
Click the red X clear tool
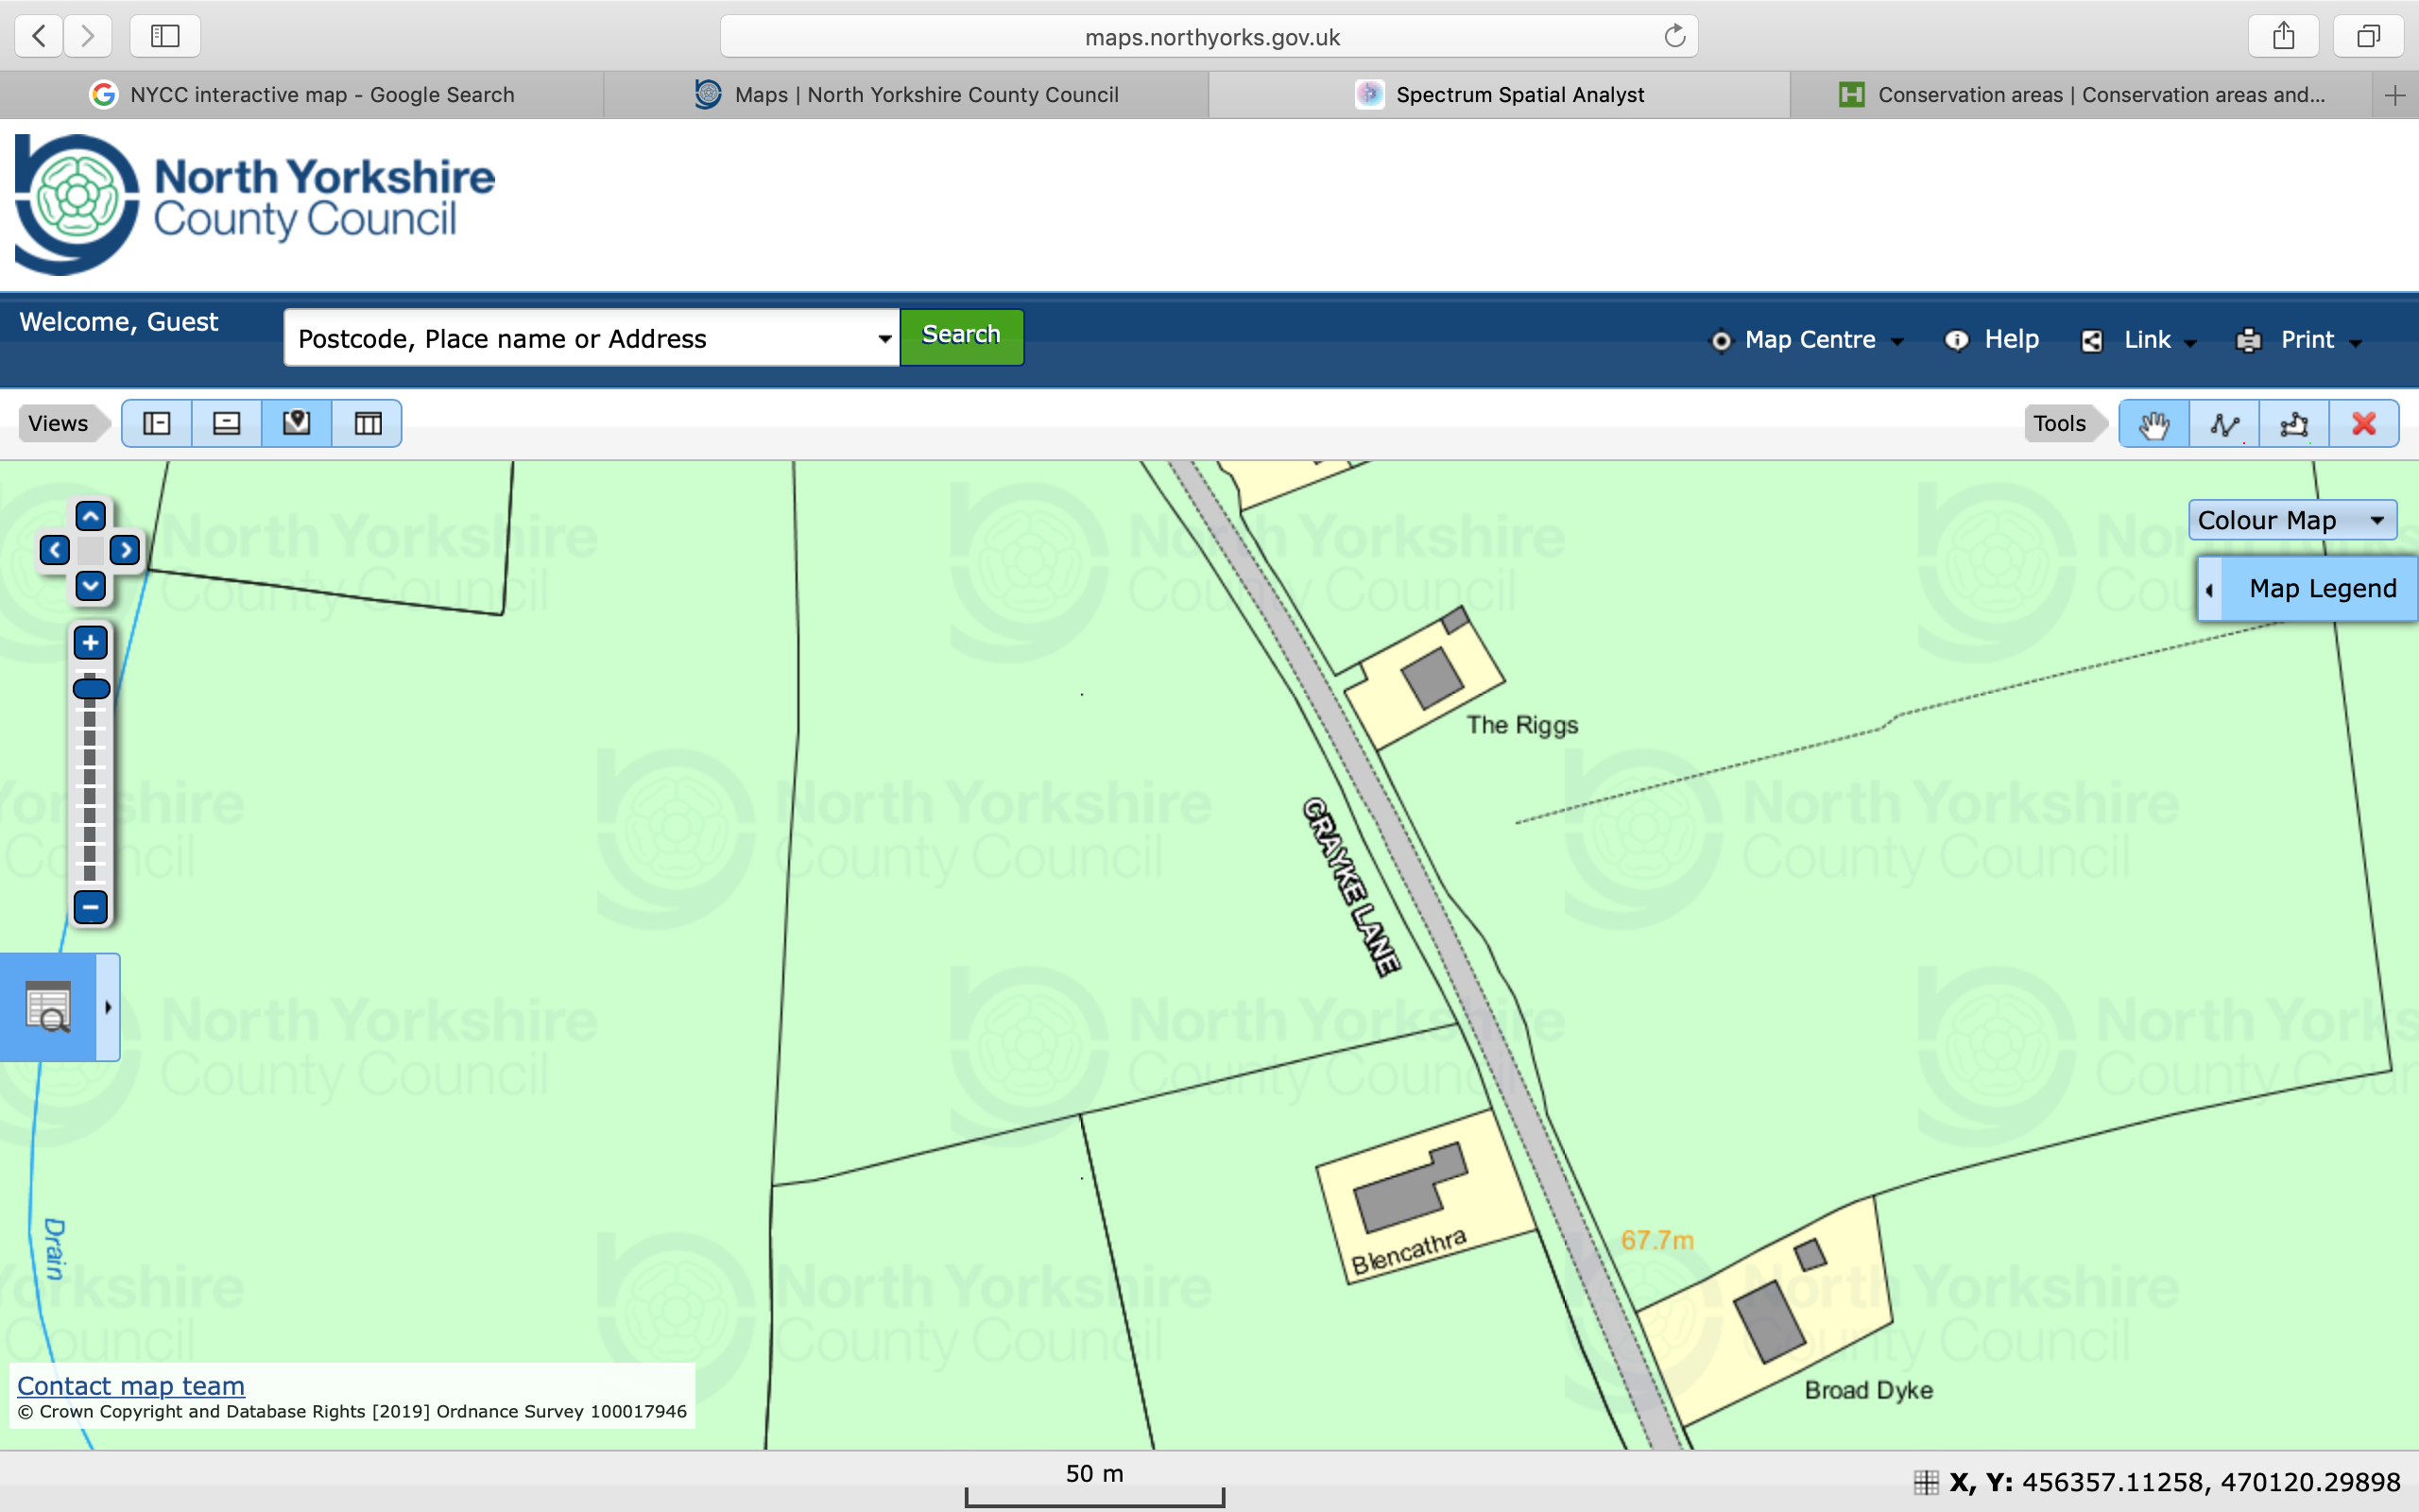2363,424
